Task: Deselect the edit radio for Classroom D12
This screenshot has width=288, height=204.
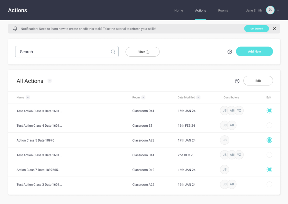Action: point(269,170)
